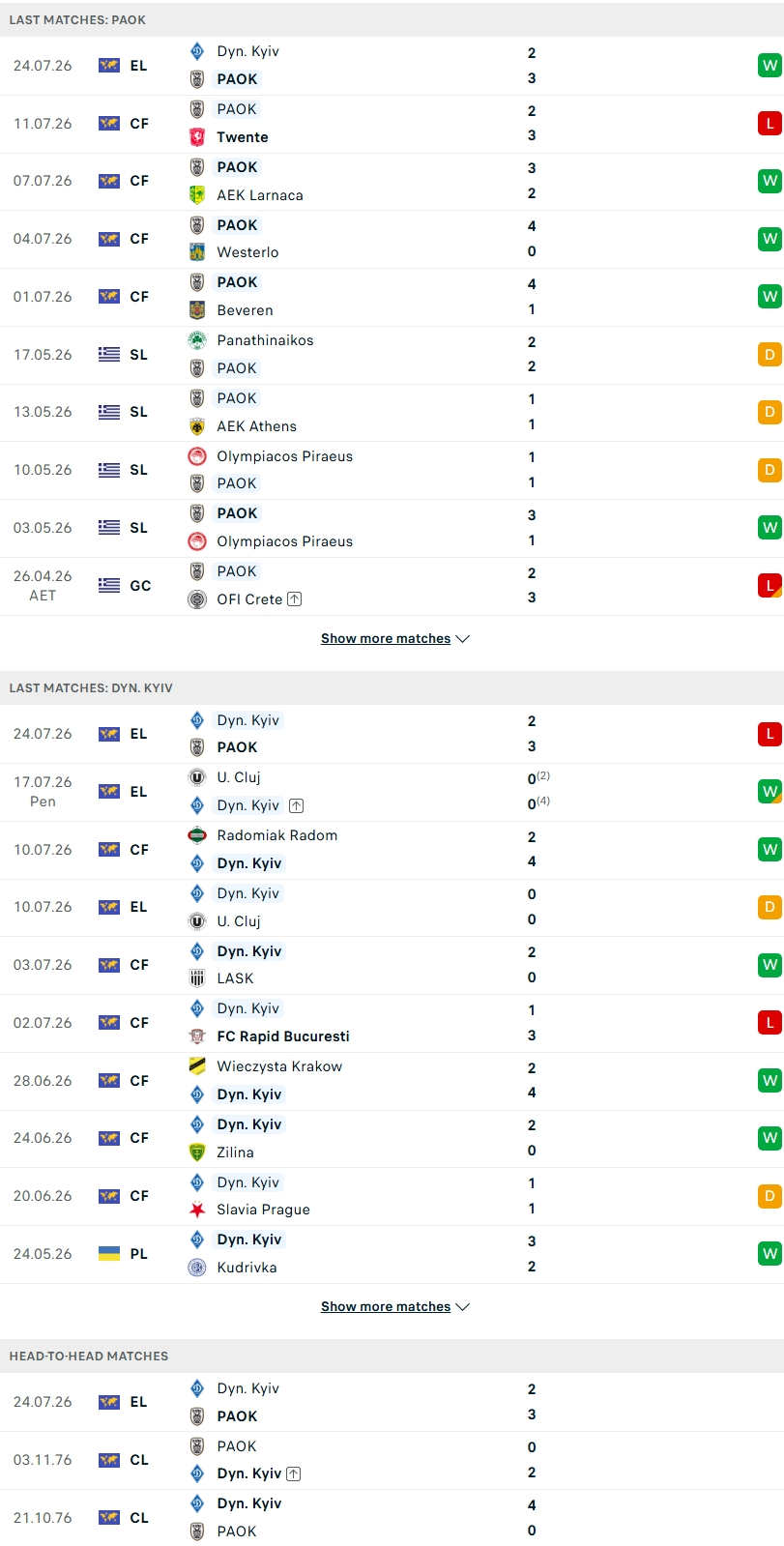
Task: Click the Slavia Prague red star logo
Action: (197, 1210)
